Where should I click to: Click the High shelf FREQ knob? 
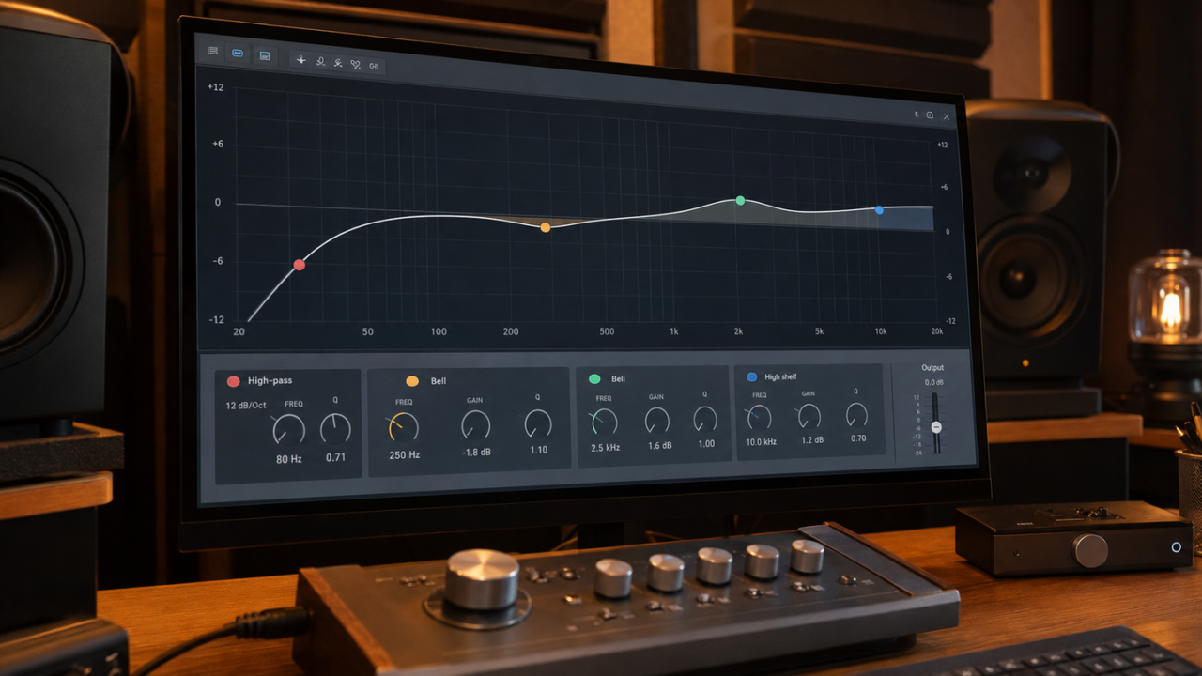[759, 417]
